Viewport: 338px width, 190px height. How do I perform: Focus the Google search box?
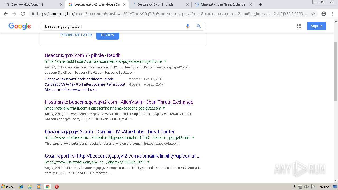click(114, 26)
